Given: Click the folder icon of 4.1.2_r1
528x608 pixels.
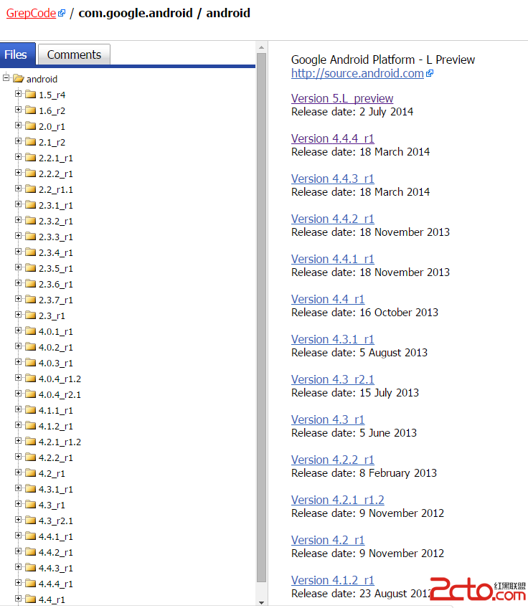Looking at the screenshot, I should [x=30, y=426].
